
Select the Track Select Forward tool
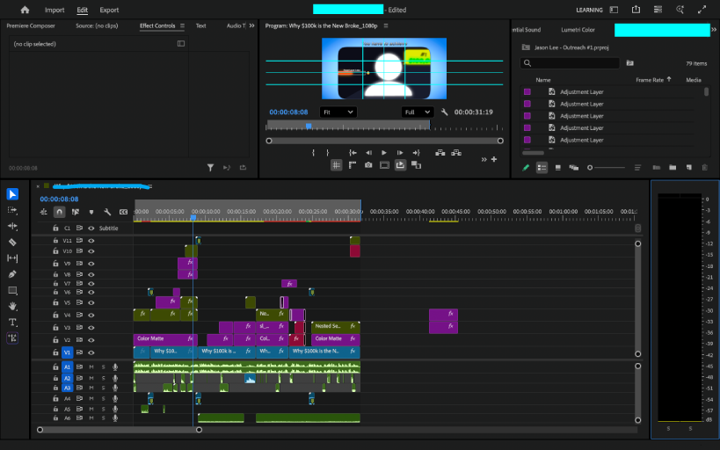(12, 210)
